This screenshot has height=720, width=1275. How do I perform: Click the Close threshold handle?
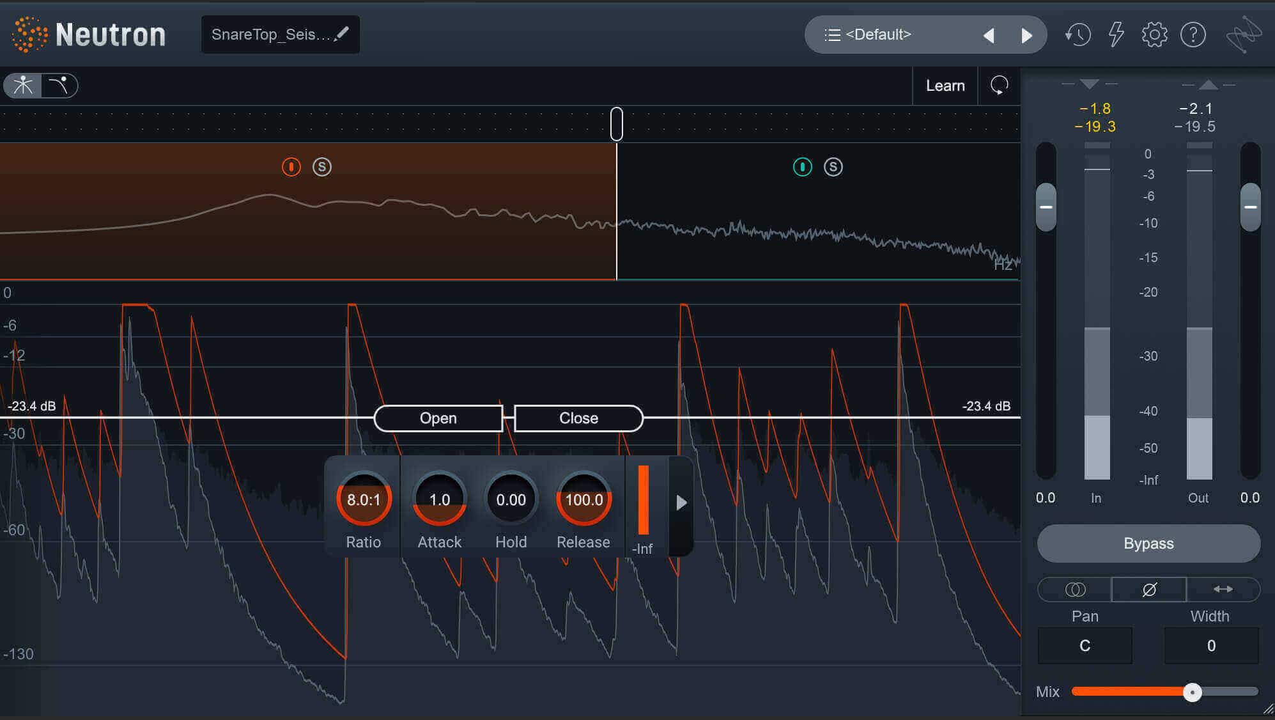[578, 418]
